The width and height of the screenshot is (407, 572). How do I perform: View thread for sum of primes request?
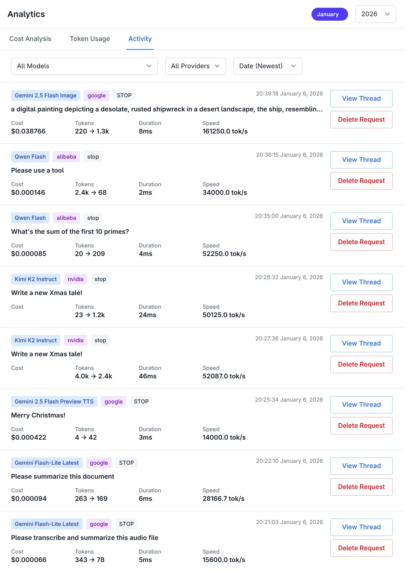tap(361, 221)
